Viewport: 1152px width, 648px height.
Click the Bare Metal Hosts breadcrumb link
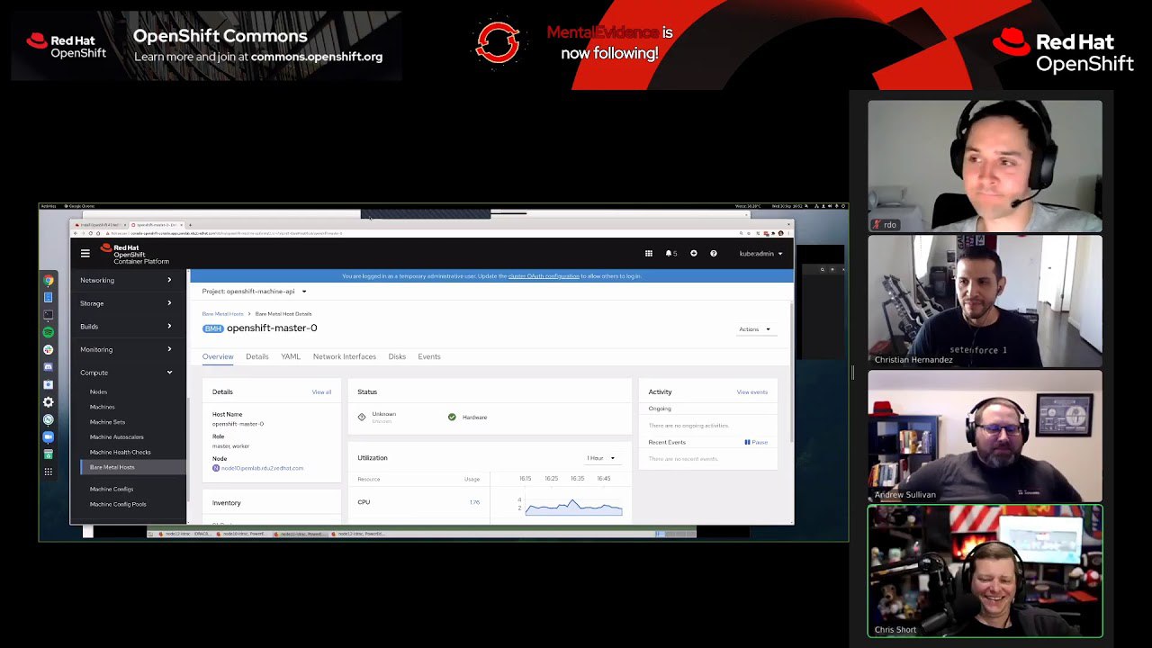coord(223,314)
